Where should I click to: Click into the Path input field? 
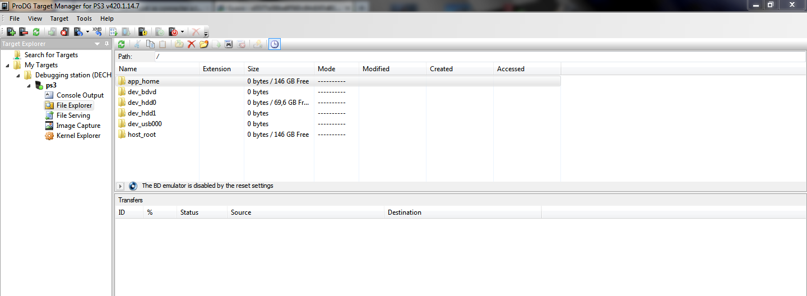pyautogui.click(x=479, y=57)
